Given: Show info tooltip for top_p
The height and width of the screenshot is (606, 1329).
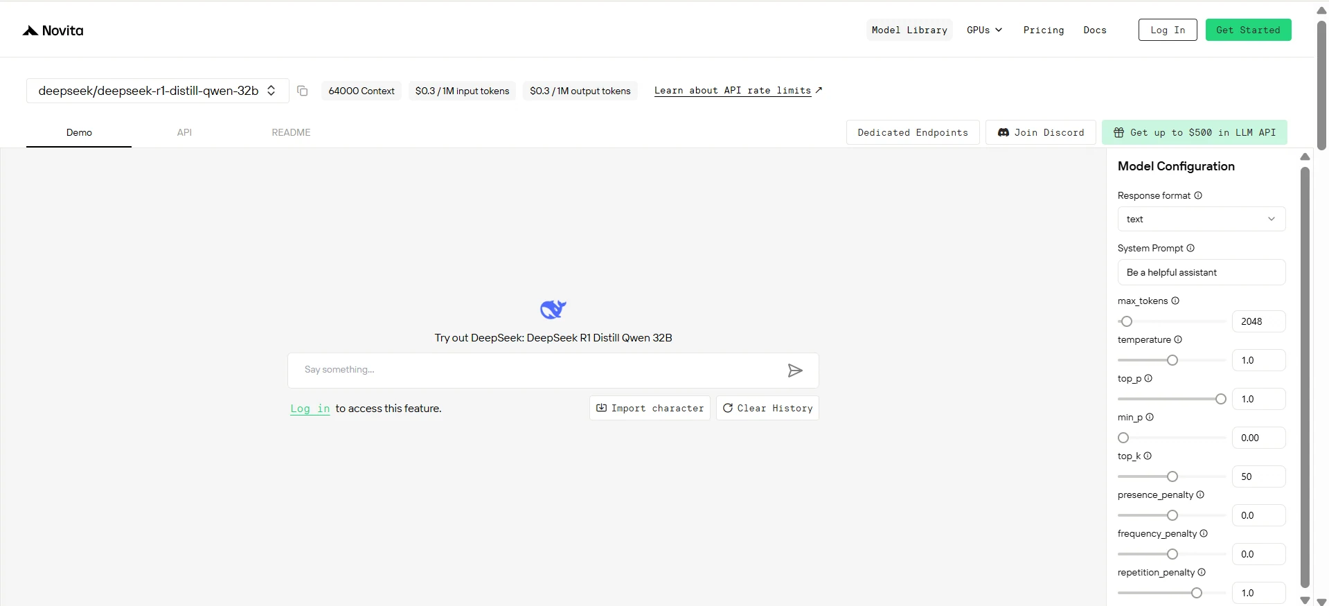Looking at the screenshot, I should [1148, 378].
